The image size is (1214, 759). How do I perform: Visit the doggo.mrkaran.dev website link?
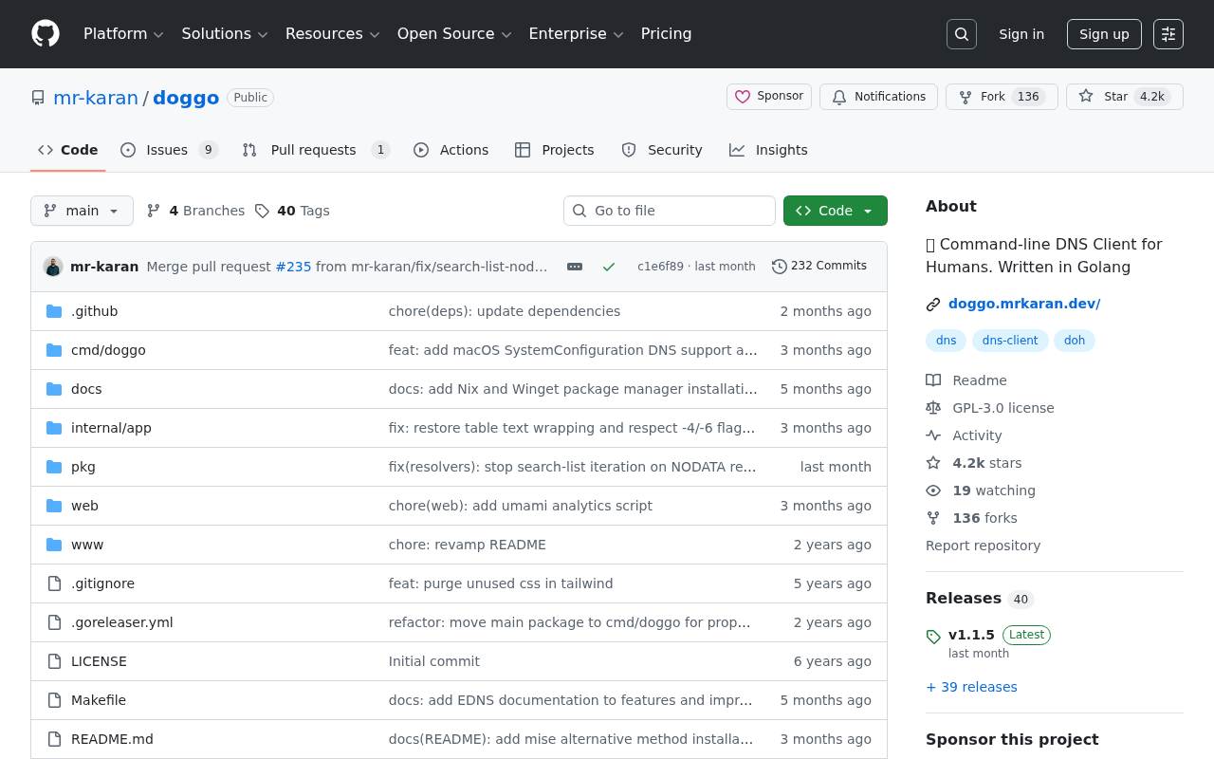tap(1023, 303)
